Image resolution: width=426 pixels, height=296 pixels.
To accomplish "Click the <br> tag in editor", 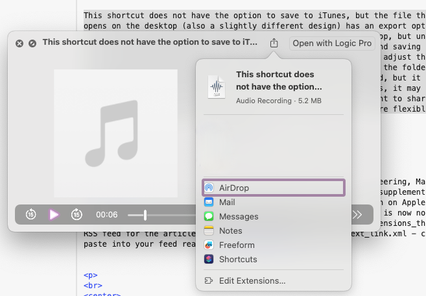I will coord(93,286).
